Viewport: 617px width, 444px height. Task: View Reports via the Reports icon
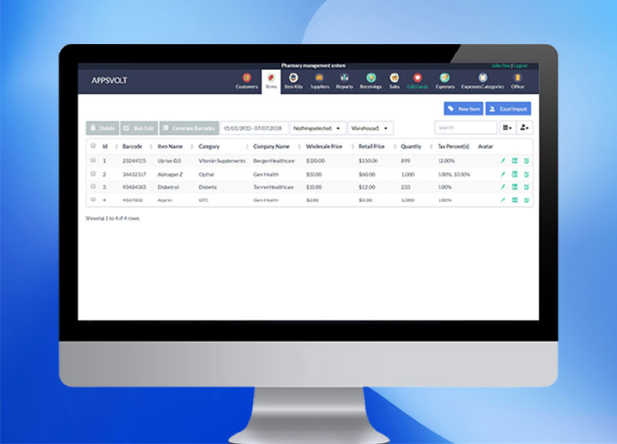point(343,79)
